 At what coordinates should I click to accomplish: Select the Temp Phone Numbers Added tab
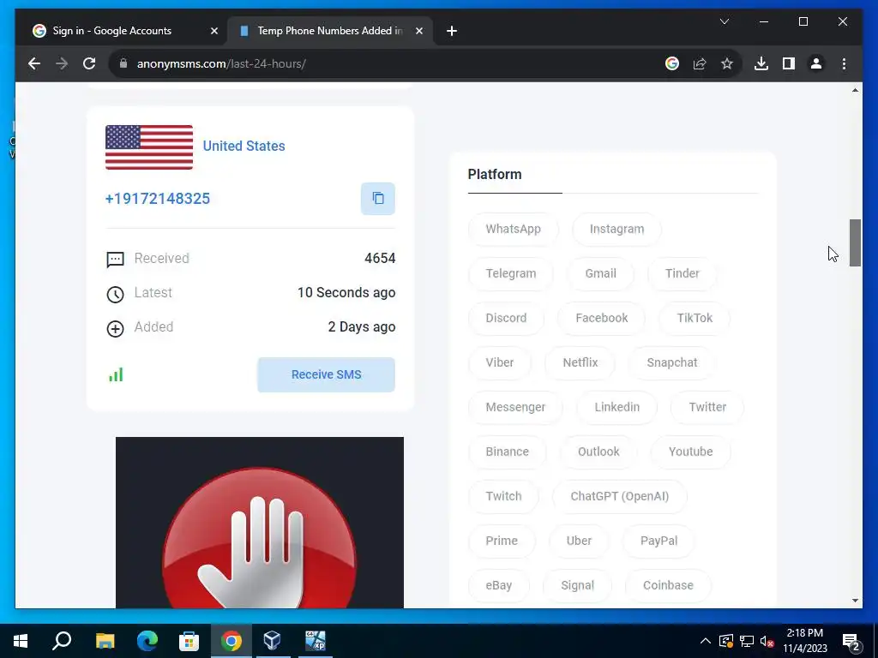coord(330,31)
